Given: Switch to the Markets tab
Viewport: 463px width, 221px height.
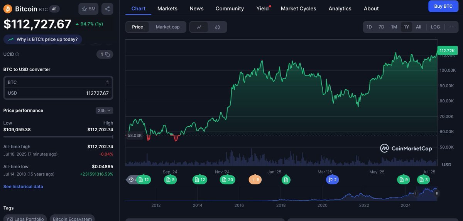Looking at the screenshot, I should click(167, 8).
